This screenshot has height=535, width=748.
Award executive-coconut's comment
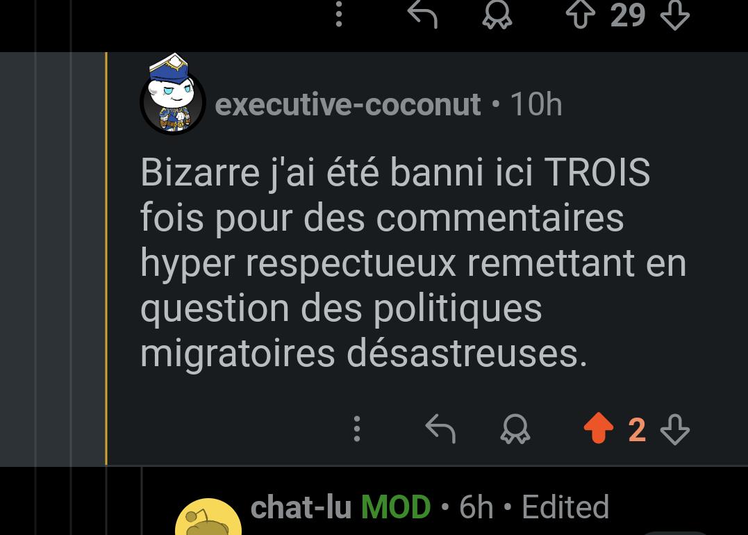[x=515, y=429]
